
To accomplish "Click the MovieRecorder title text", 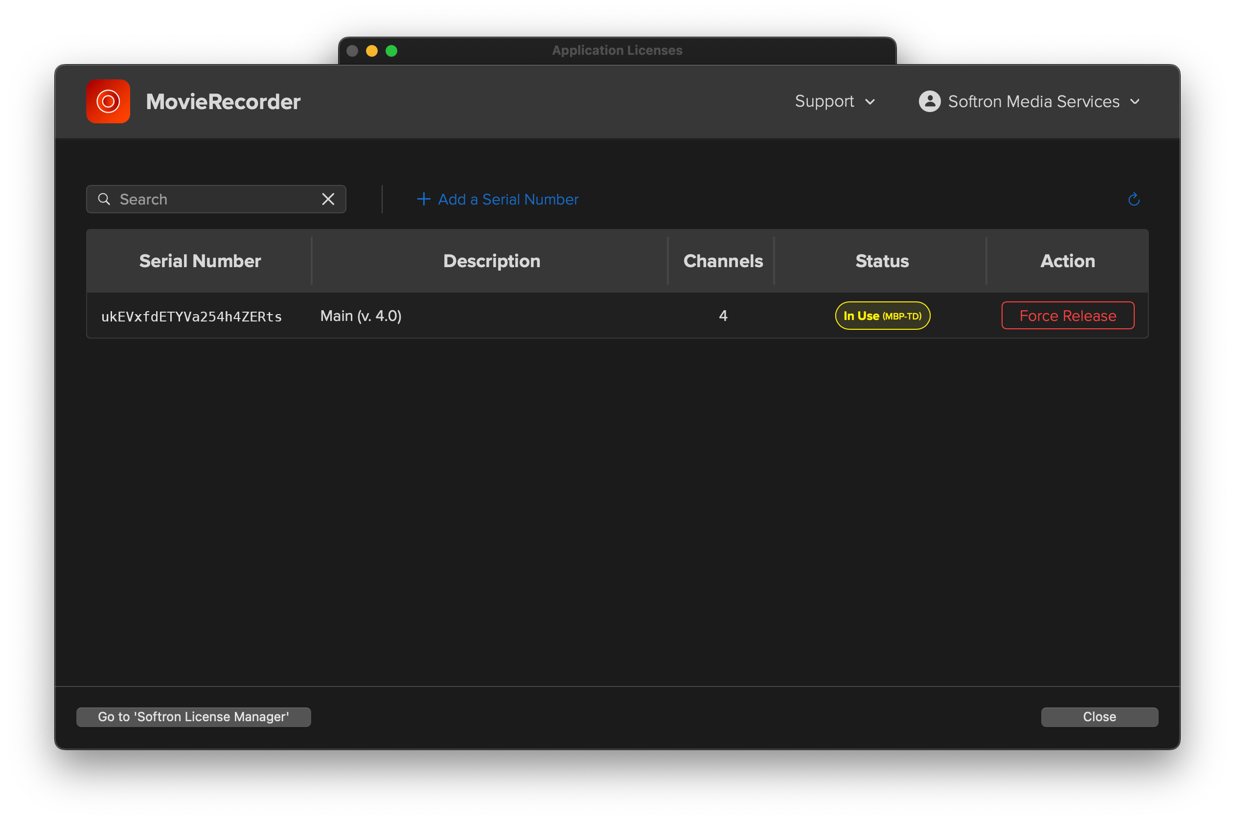I will tap(223, 102).
